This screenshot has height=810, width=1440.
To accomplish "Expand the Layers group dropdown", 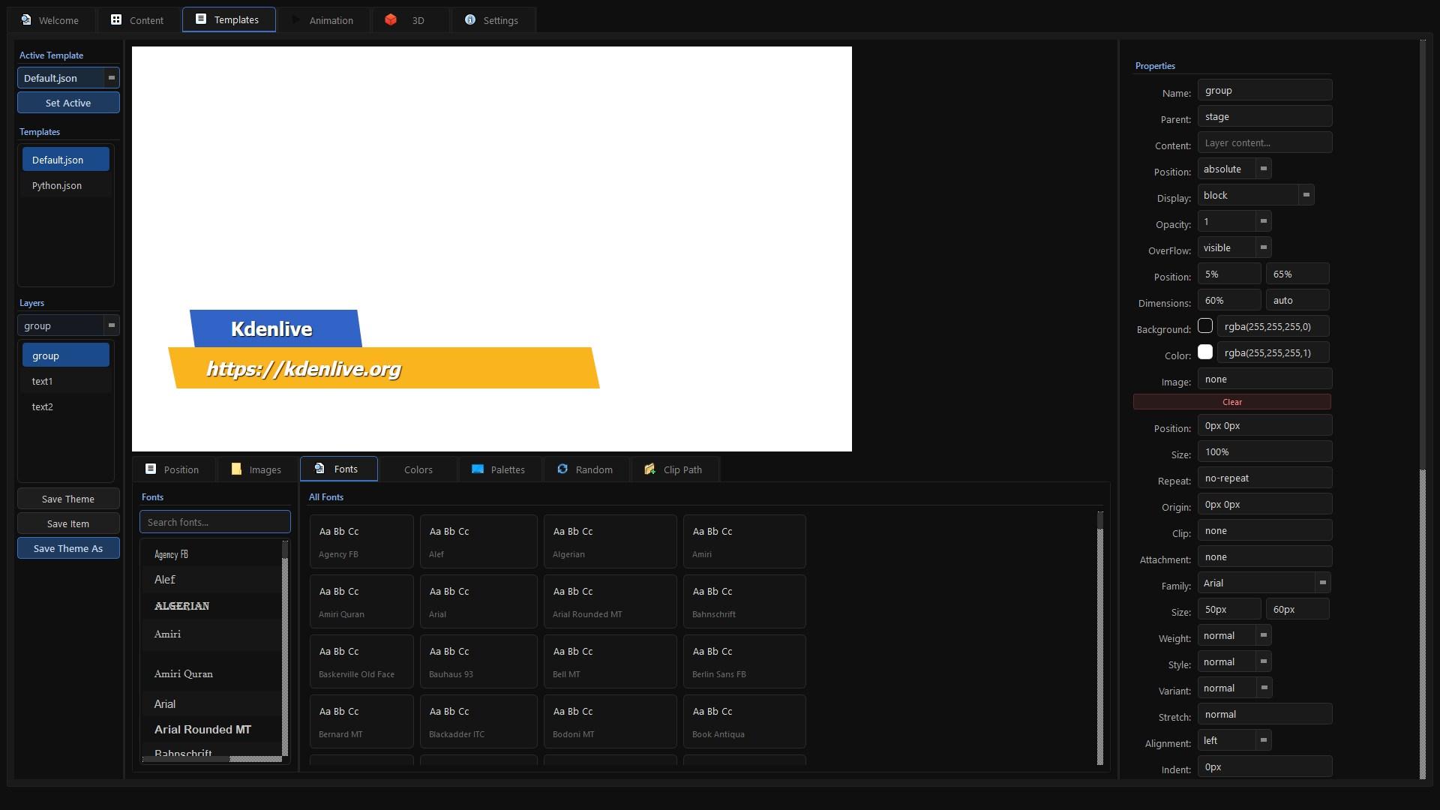I will click(x=68, y=325).
